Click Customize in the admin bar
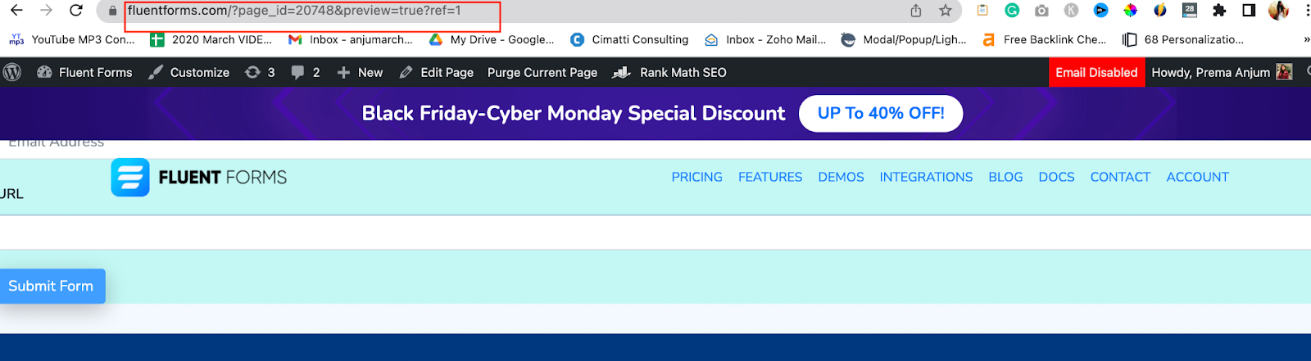 [x=189, y=72]
